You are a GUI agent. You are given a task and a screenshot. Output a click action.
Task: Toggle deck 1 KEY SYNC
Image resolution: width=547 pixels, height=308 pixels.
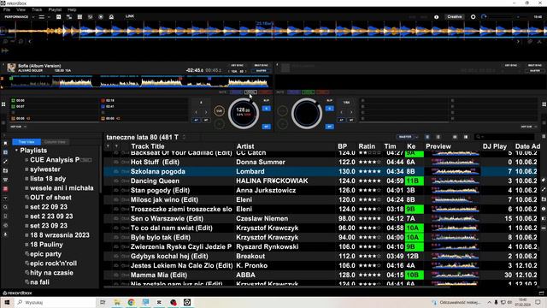tap(238, 66)
